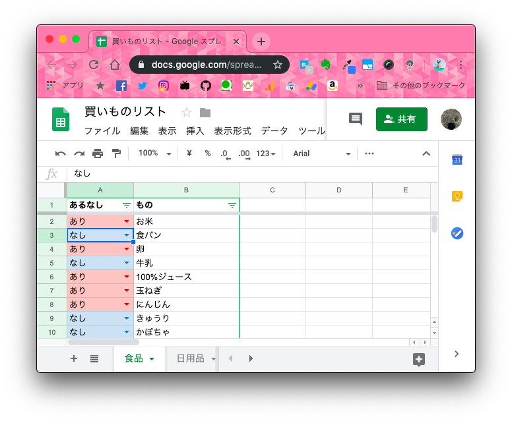Select cell containing きゅうり
This screenshot has height=421, width=512.
tap(187, 318)
